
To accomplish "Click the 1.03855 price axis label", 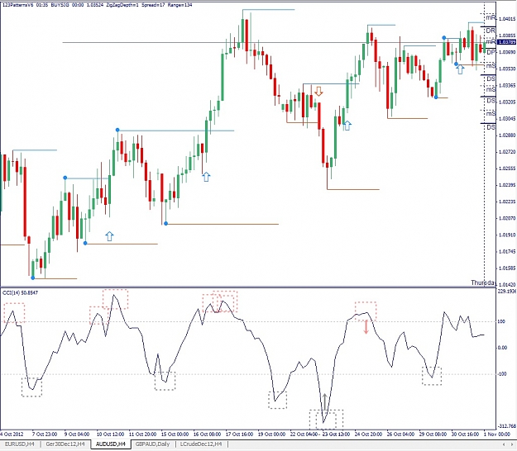I will 507,36.
